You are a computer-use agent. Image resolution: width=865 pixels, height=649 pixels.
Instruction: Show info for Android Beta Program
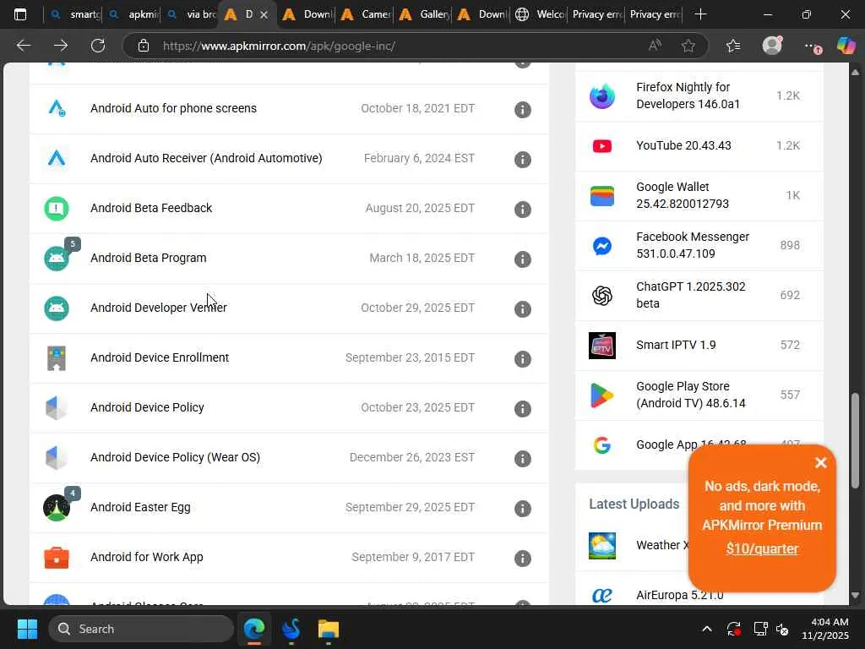tap(522, 259)
